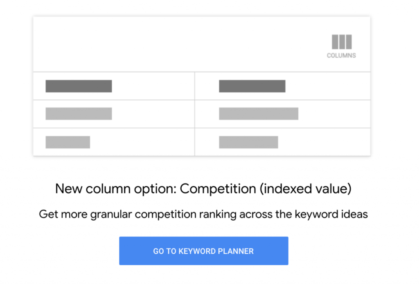
Task: Click the middle bar of the Columns icon
Action: tap(342, 42)
